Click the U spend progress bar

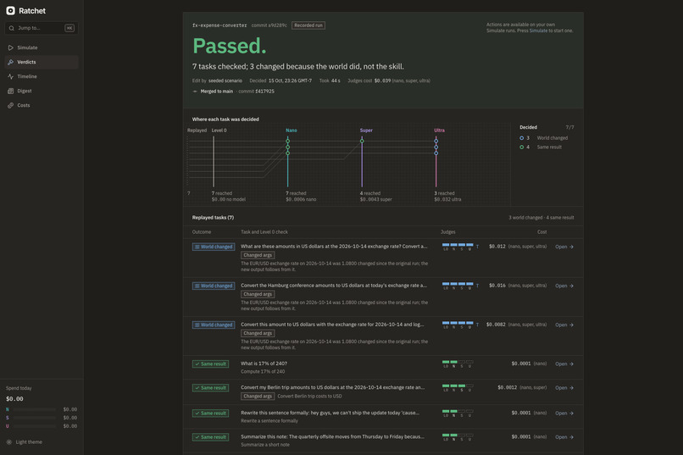tap(35, 426)
